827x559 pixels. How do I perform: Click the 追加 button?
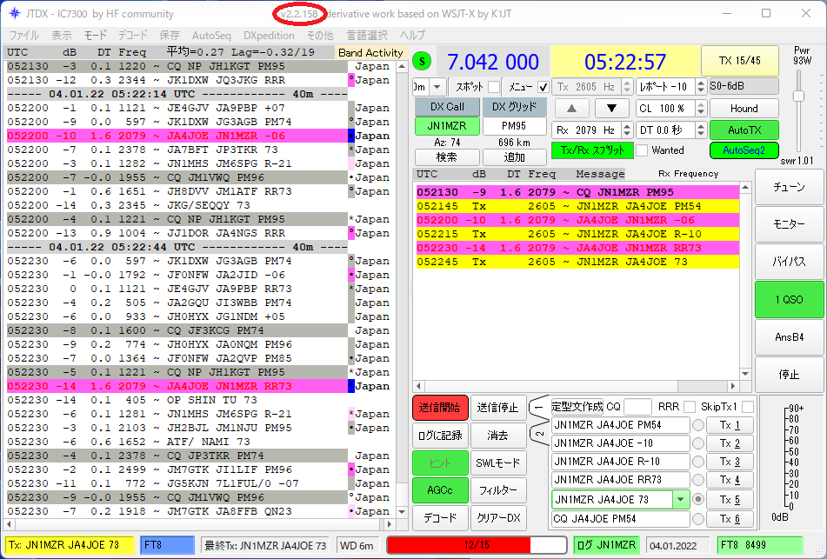[514, 157]
